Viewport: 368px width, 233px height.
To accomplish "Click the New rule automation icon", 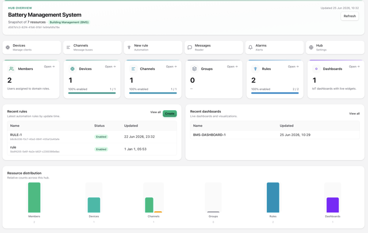I will tap(129, 47).
